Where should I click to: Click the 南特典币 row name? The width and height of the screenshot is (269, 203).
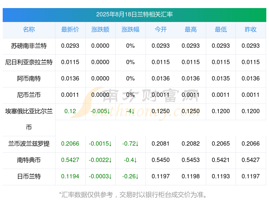coord(29,160)
